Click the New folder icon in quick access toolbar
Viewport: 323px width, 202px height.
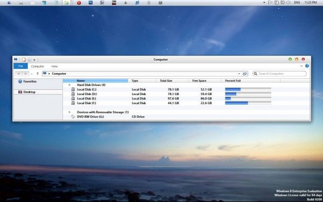[x=30, y=60]
